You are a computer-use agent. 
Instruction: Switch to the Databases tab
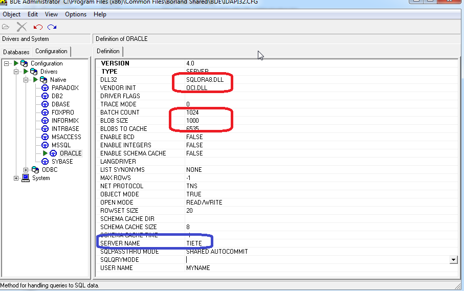[16, 52]
